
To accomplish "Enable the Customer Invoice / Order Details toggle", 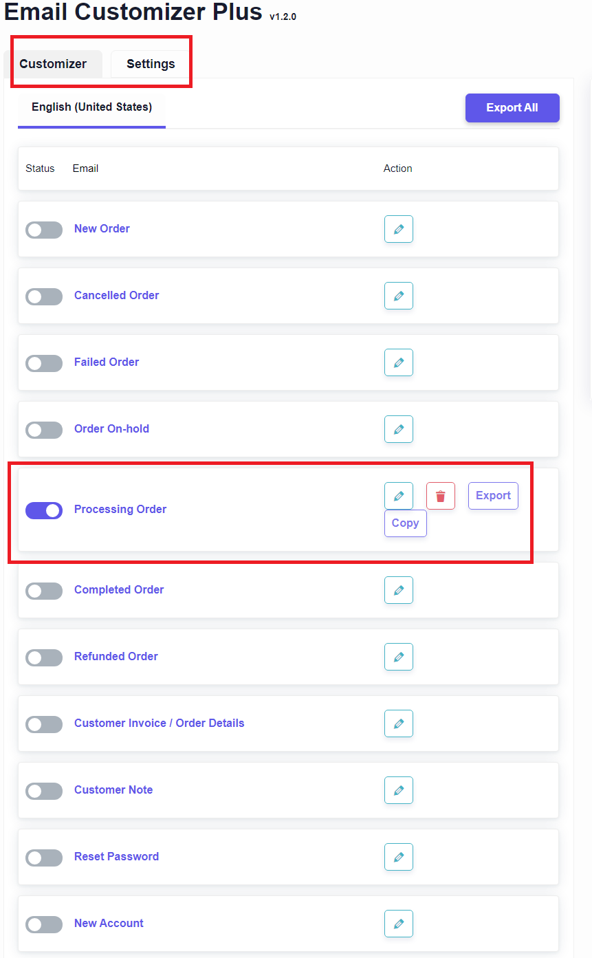I will pos(44,725).
